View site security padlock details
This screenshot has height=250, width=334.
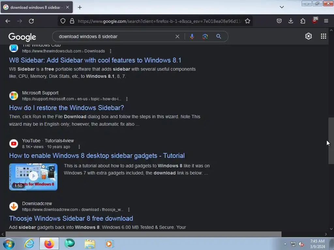click(x=72, y=21)
